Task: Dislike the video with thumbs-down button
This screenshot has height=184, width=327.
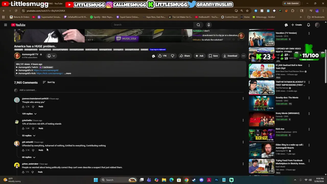Action: (172, 56)
